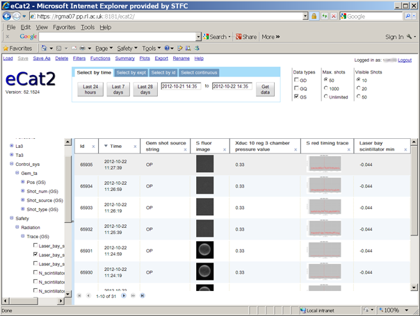420x316 pixels.
Task: Choose 20 visible shots radio option
Action: coord(358,88)
